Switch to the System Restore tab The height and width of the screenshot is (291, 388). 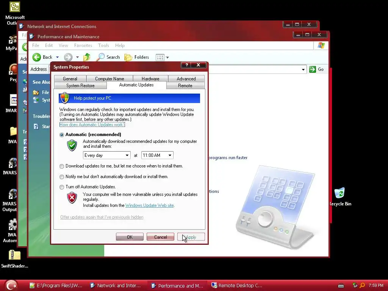pos(80,86)
